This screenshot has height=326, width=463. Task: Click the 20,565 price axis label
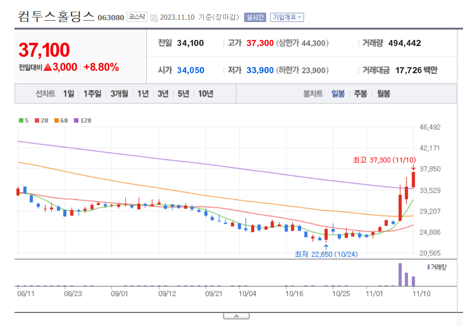[x=430, y=253]
